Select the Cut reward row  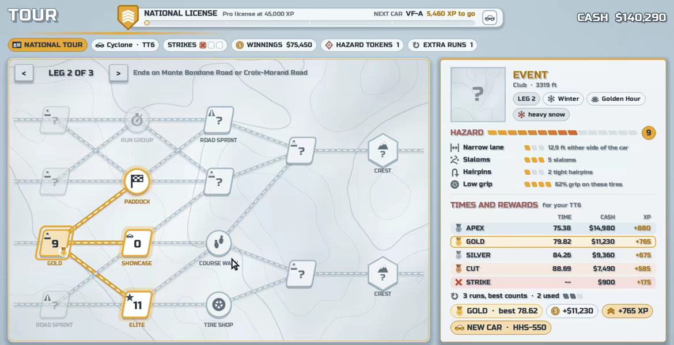(x=553, y=269)
